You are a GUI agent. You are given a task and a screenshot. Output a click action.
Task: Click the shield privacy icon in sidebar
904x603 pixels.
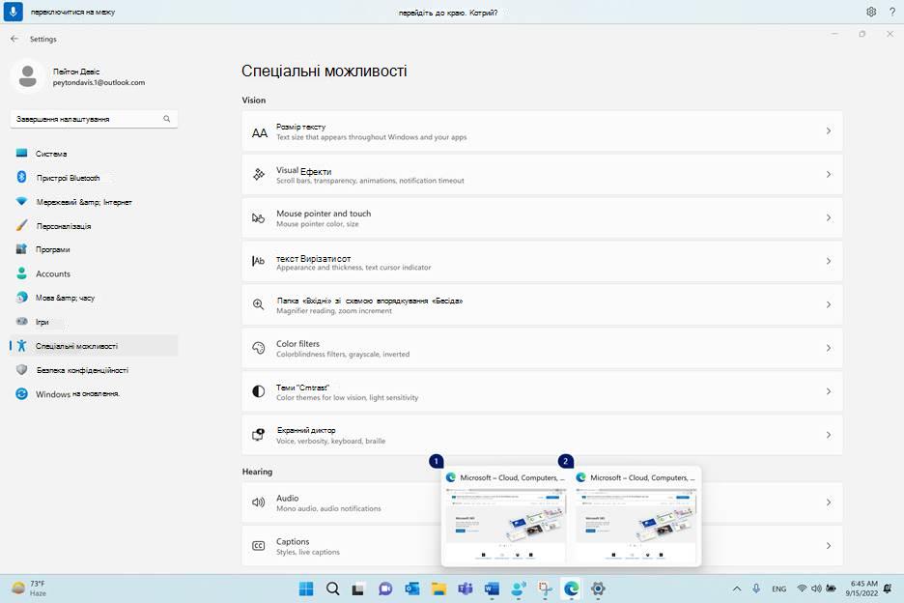point(21,369)
